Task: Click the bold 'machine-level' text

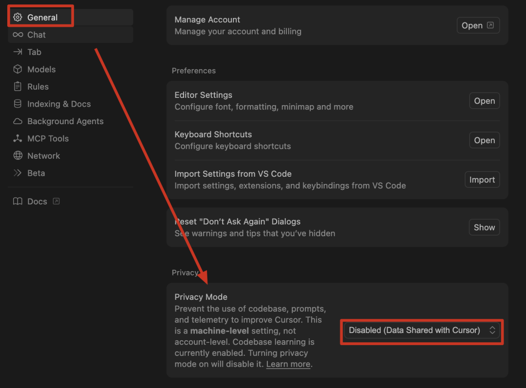Action: click(219, 331)
